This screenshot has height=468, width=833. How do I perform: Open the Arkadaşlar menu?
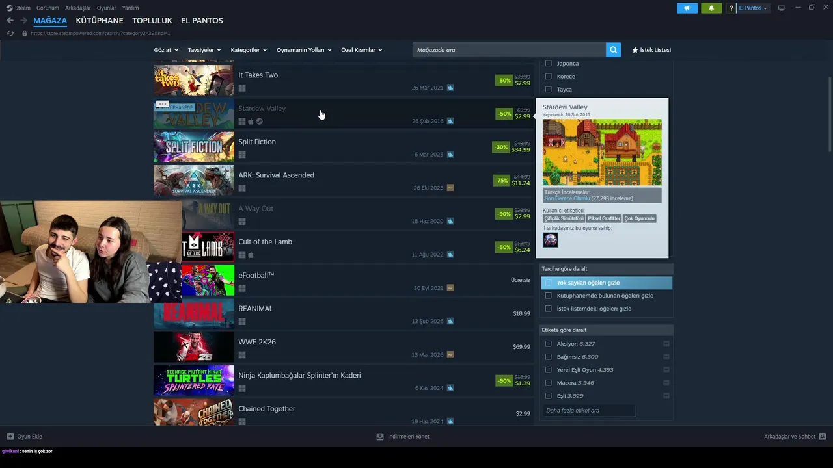point(78,8)
